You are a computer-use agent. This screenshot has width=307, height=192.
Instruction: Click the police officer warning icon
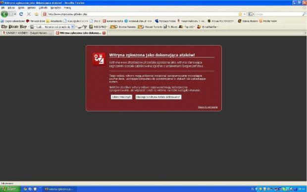[99, 59]
